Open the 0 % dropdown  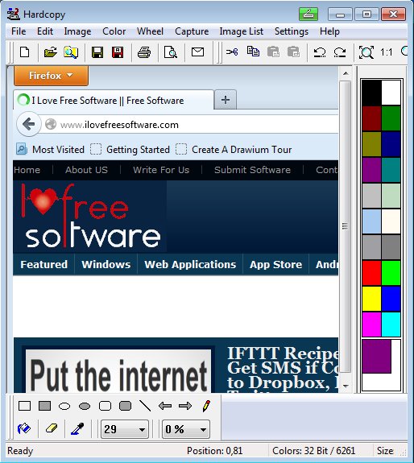(x=186, y=429)
